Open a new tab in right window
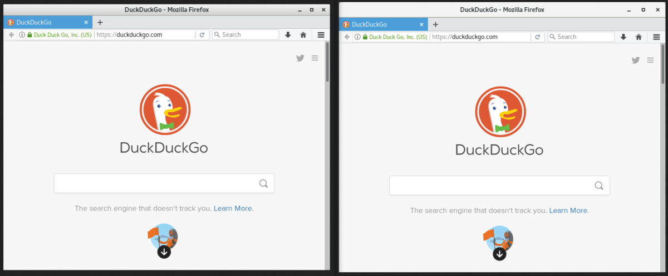 (436, 24)
